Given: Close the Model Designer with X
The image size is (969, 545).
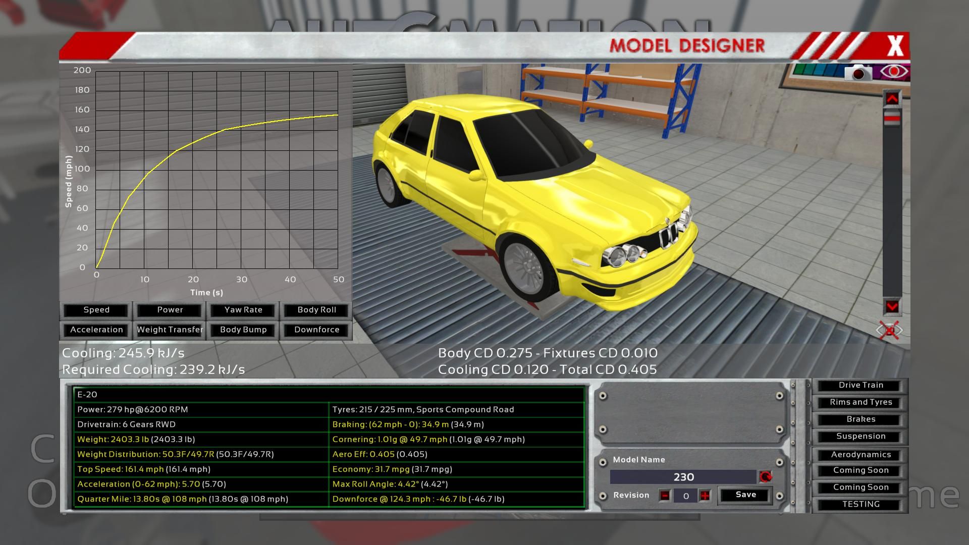Looking at the screenshot, I should [x=895, y=46].
